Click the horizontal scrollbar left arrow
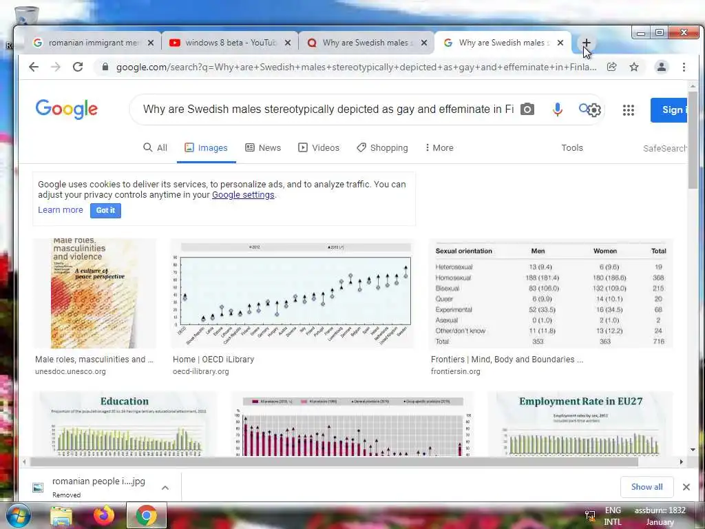 (x=24, y=461)
